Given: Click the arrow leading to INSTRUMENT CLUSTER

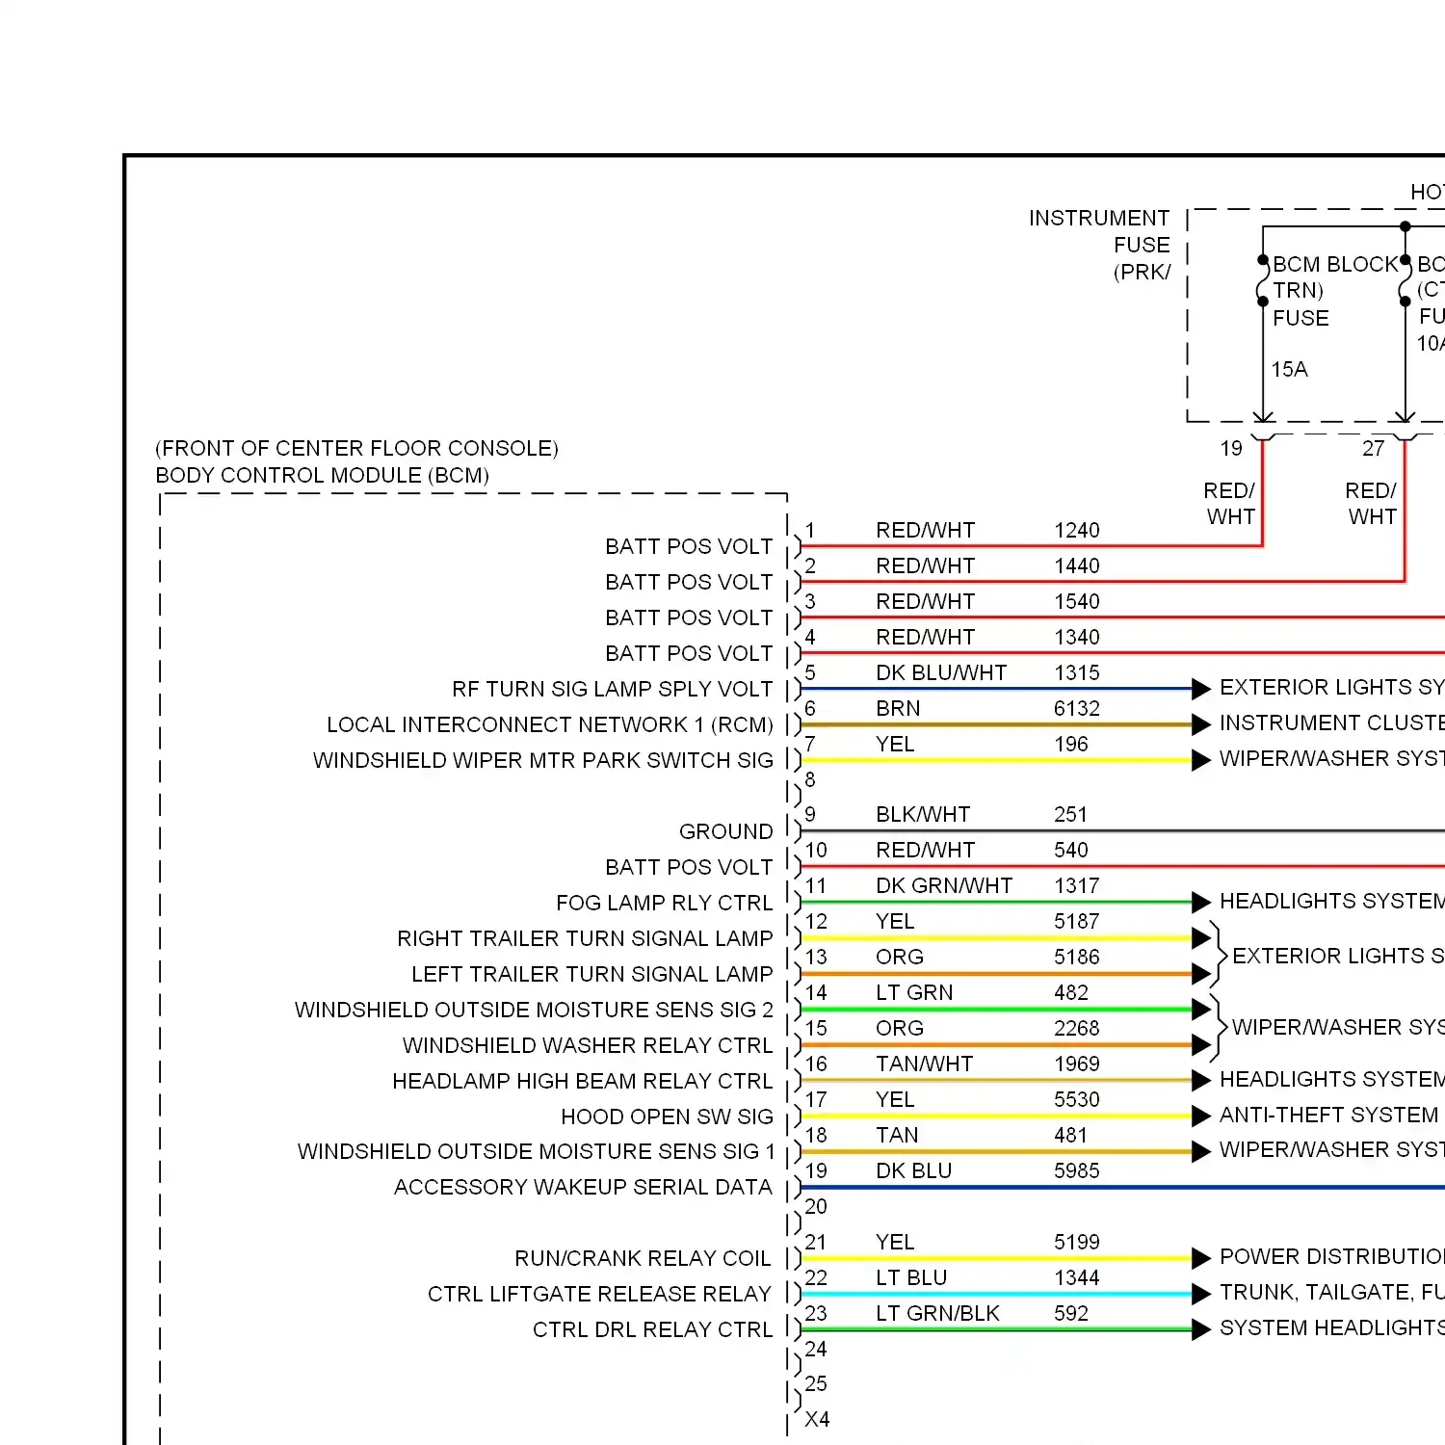Looking at the screenshot, I should pos(1200,724).
